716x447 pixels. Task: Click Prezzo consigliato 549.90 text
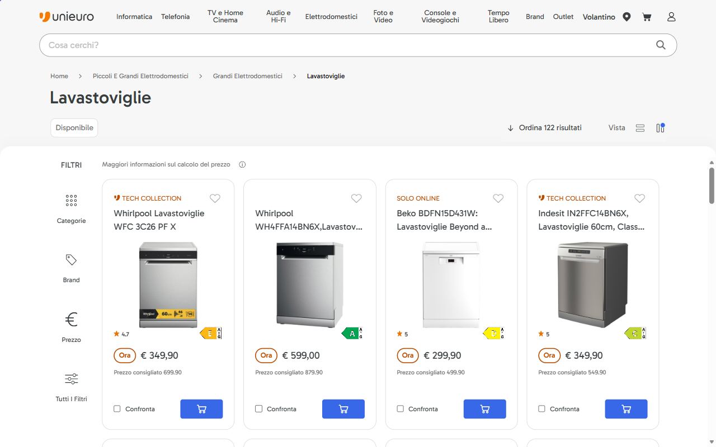point(572,372)
